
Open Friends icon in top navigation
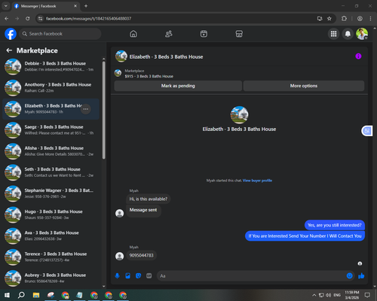tap(169, 34)
